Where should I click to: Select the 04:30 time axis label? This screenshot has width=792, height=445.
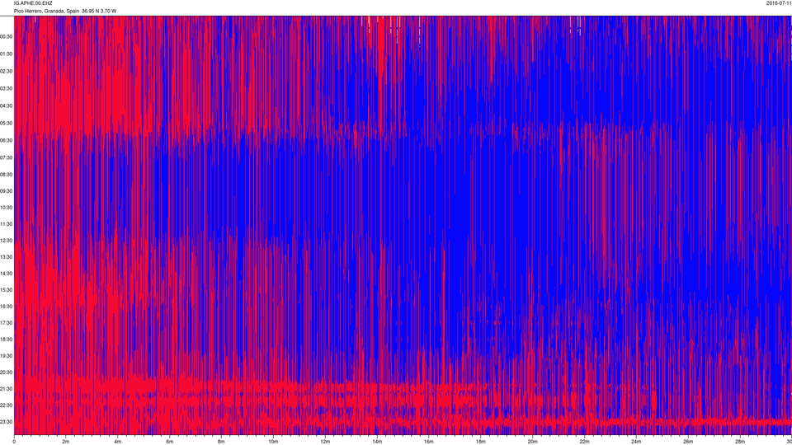coord(6,106)
